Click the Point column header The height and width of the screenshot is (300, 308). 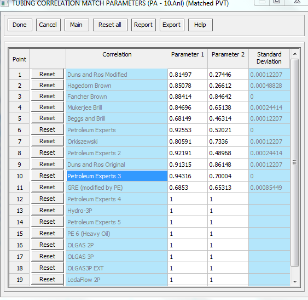19,59
